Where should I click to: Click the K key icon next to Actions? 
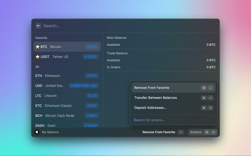(x=213, y=132)
